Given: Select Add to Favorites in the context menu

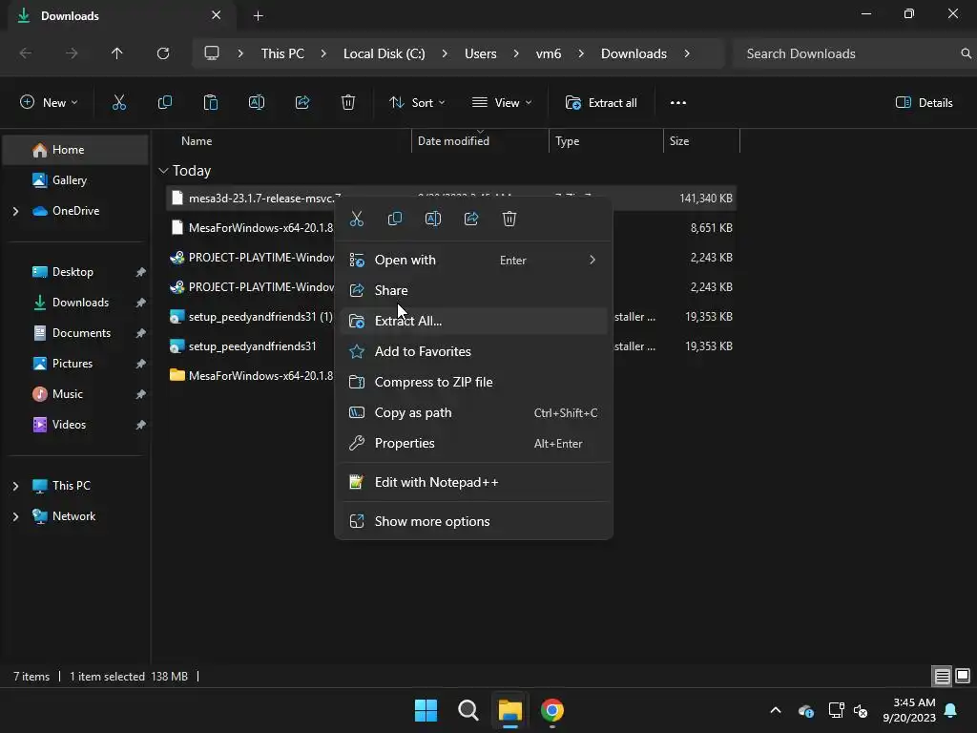Looking at the screenshot, I should 473,351.
